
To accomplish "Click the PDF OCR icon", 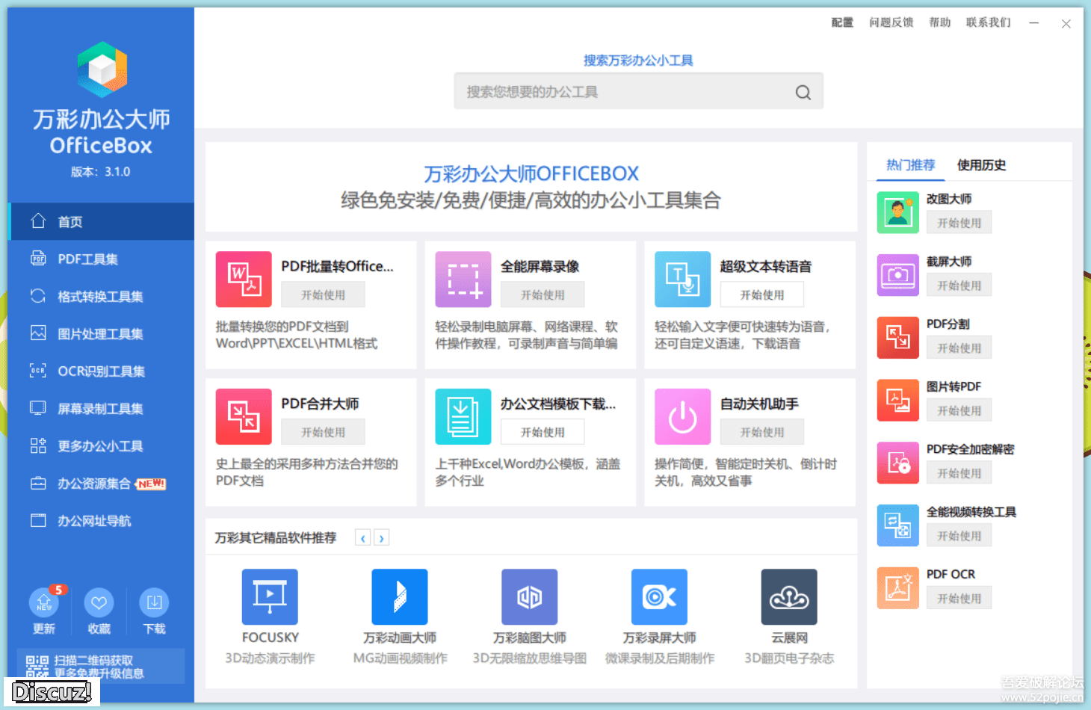I will (x=898, y=588).
